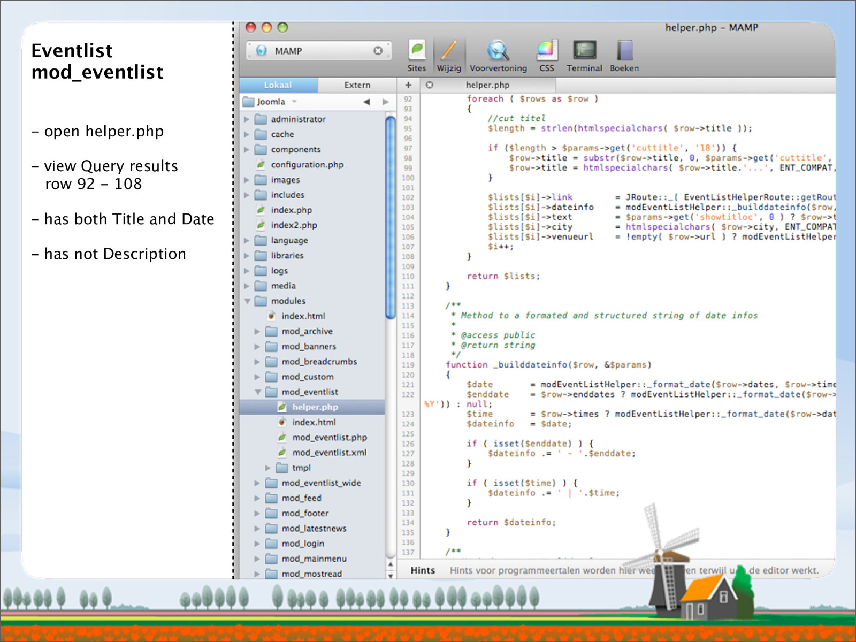Screen dimensions: 856x642
Task: Click the Hints label in status bar
Action: pyautogui.click(x=423, y=570)
